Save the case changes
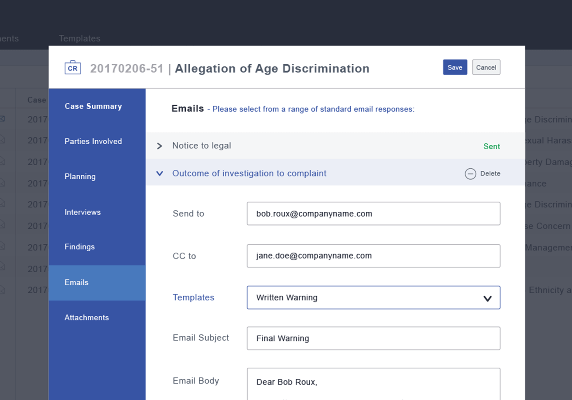Viewport: 572px width, 400px height. pyautogui.click(x=455, y=67)
